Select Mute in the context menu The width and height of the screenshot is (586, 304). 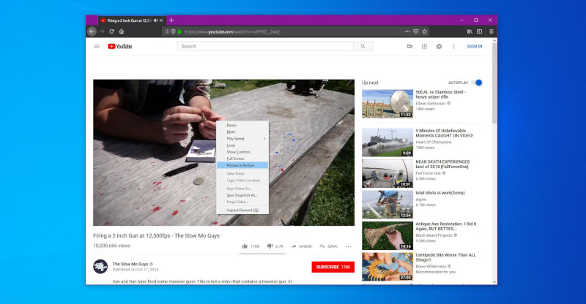pyautogui.click(x=242, y=132)
